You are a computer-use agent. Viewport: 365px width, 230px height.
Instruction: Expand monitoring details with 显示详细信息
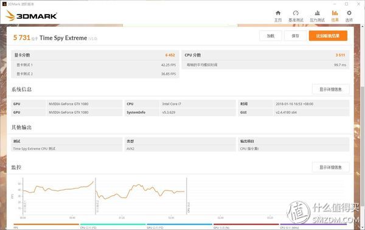pos(330,167)
